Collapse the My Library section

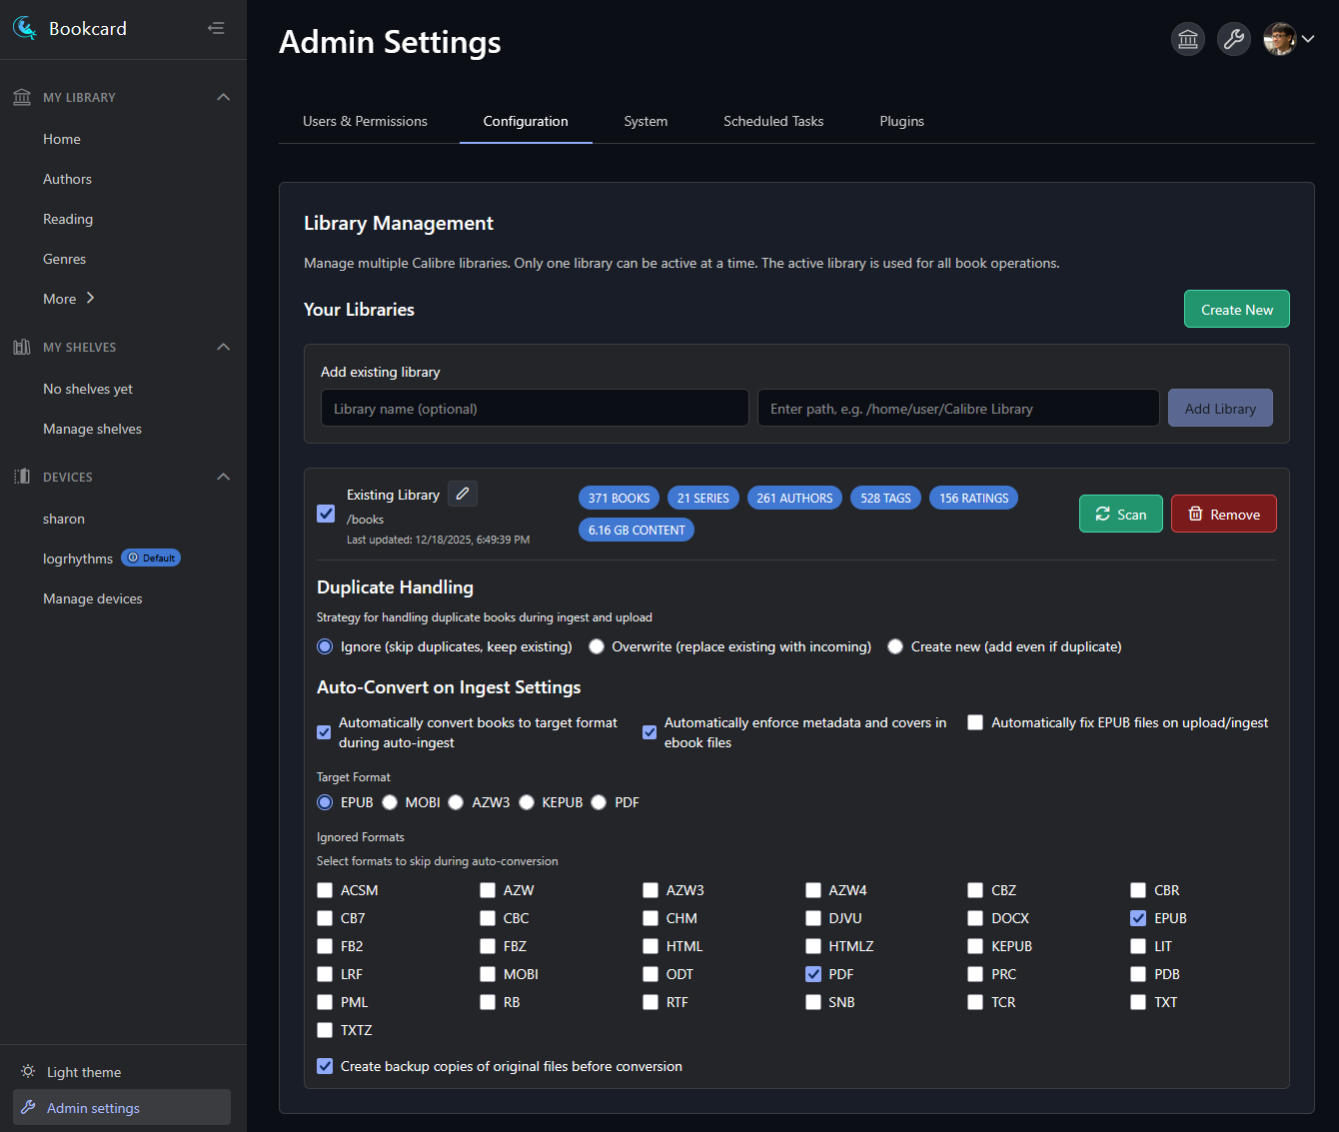tap(224, 97)
